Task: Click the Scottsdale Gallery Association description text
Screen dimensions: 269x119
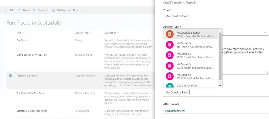Action: [127, 113]
